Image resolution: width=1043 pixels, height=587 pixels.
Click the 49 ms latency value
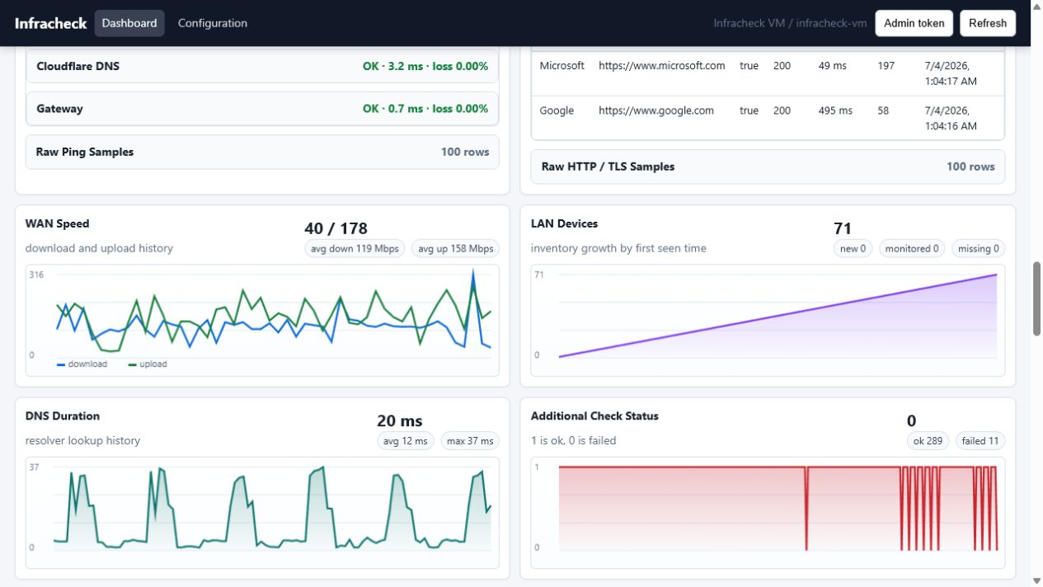click(833, 66)
